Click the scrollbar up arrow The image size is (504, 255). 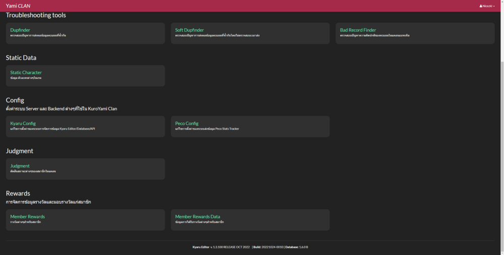coord(501,2)
